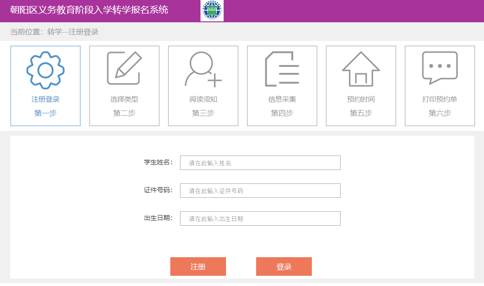Click the chat bubble icon for 打印预约单
Image resolution: width=484 pixels, height=286 pixels.
[440, 68]
